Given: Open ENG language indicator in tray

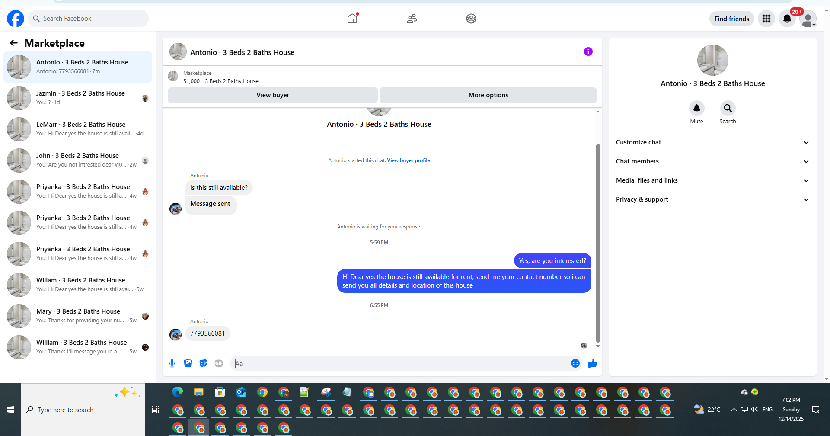Looking at the screenshot, I should (767, 410).
